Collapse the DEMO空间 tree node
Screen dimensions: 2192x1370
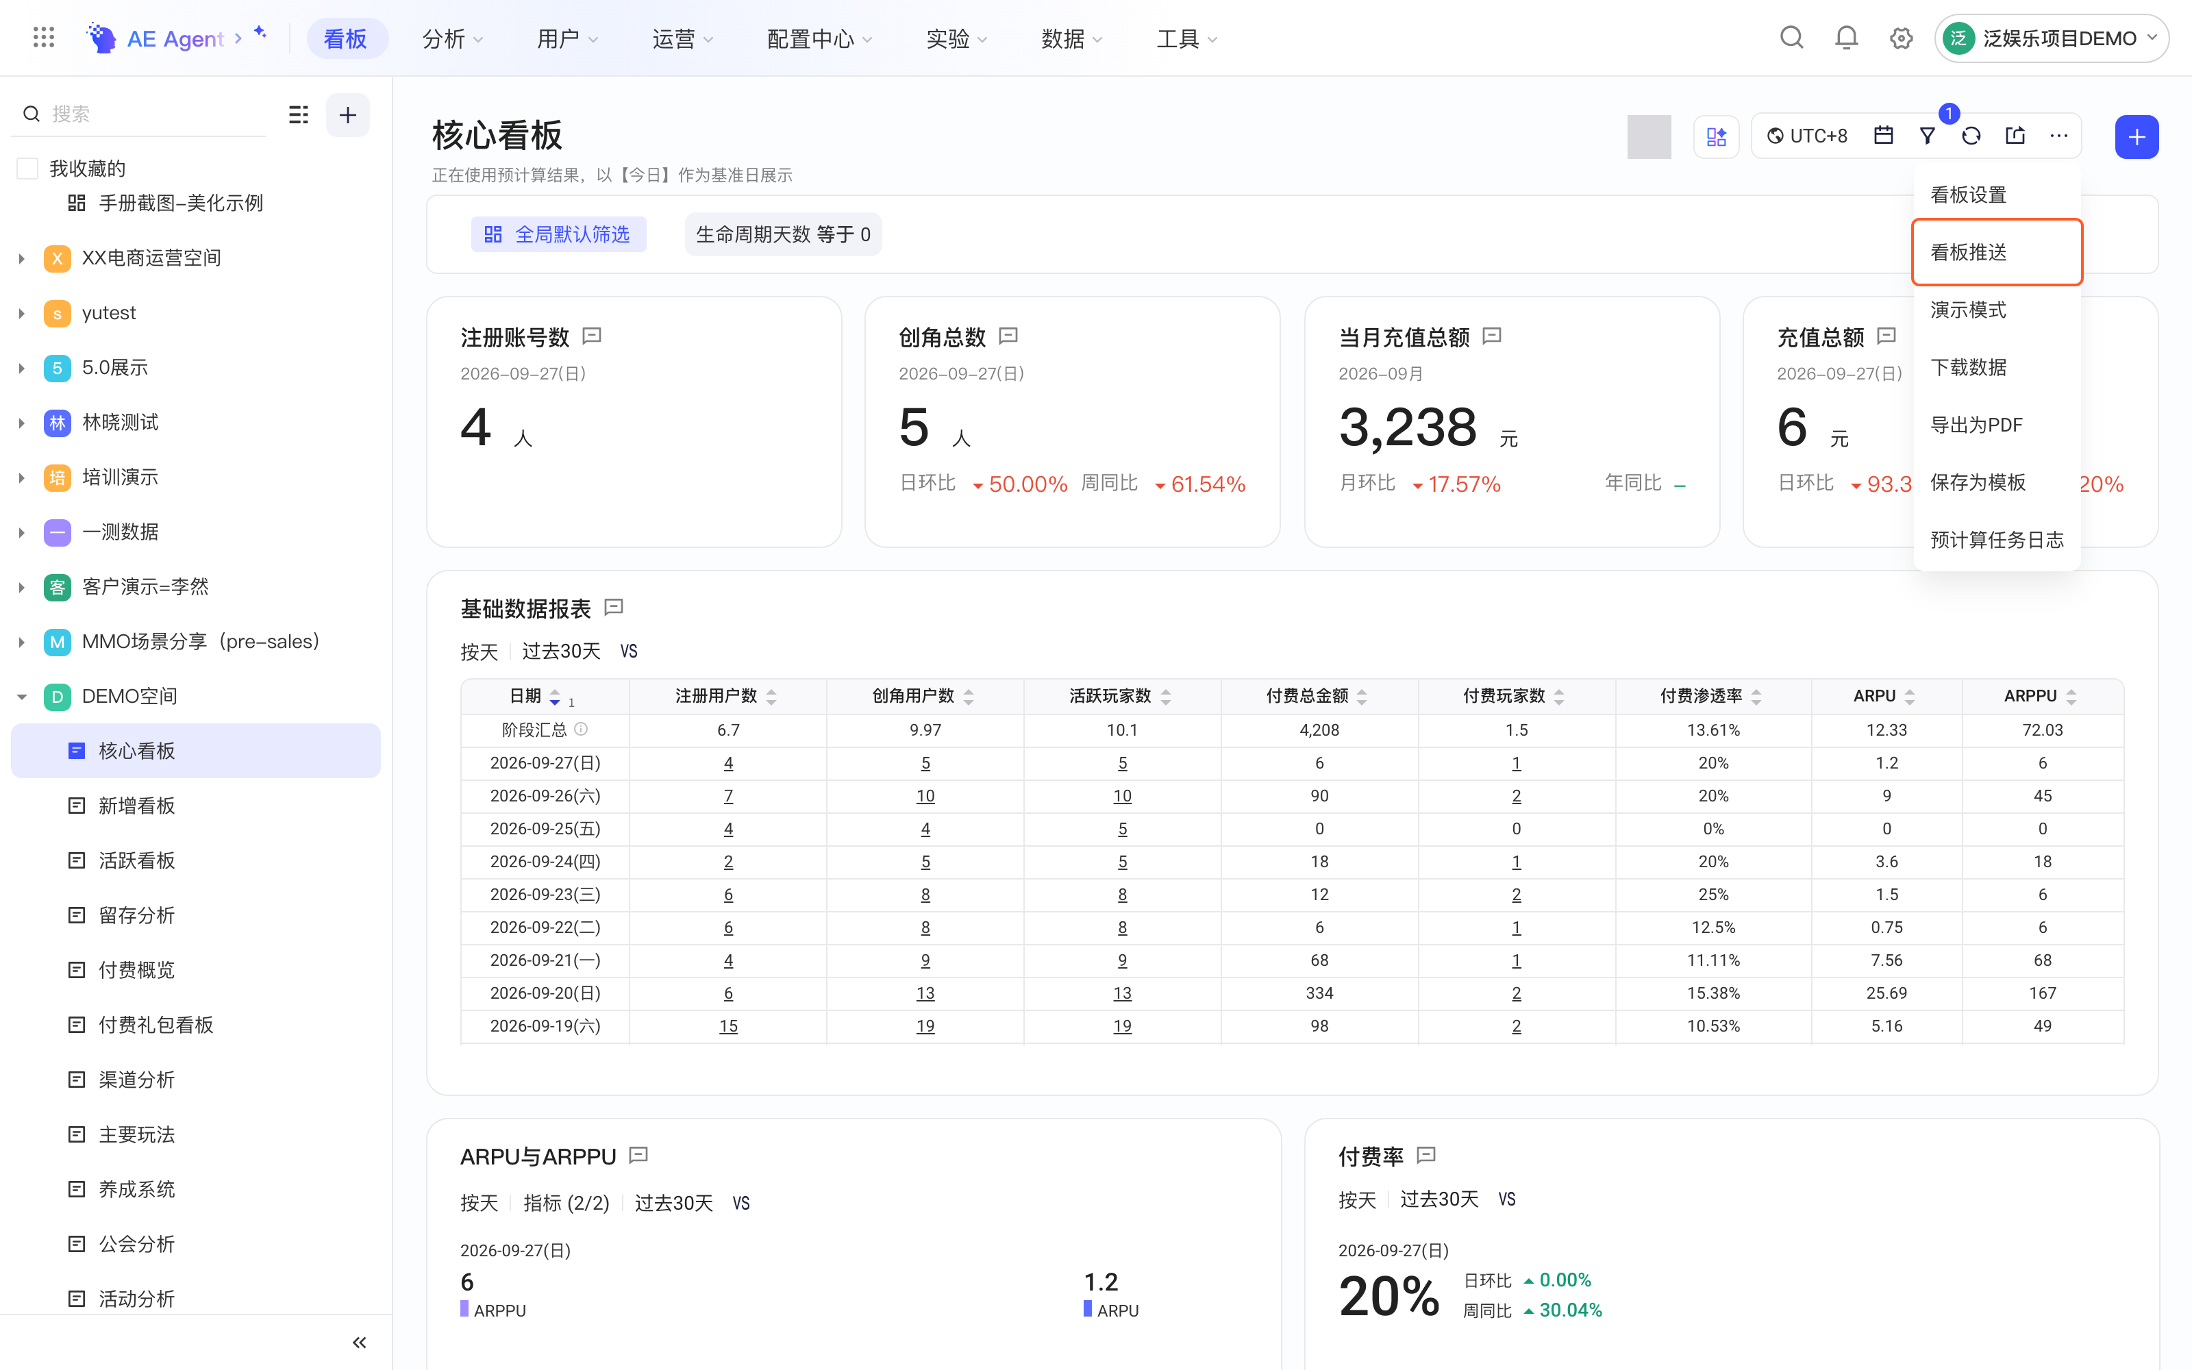coord(22,696)
